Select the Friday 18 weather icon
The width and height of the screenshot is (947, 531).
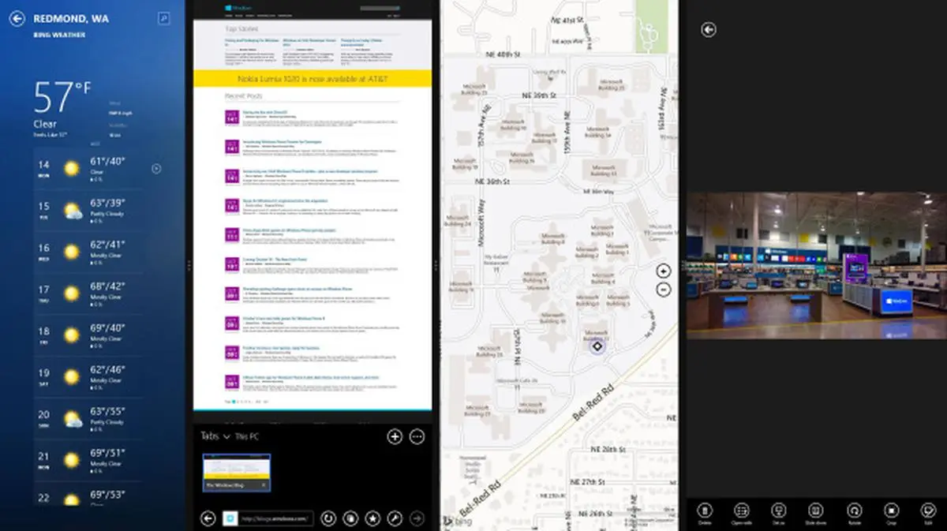[x=72, y=335]
